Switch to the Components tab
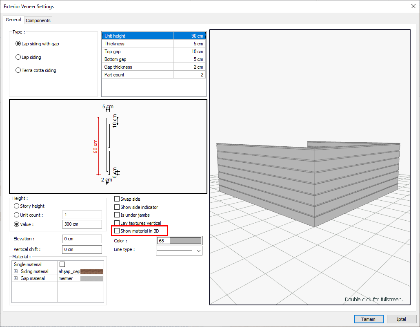420x327 pixels. (x=38, y=20)
